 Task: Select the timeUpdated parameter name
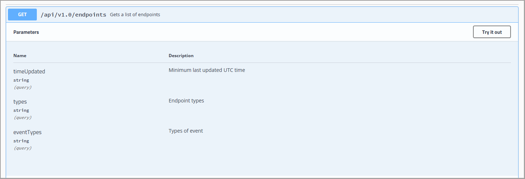click(29, 72)
